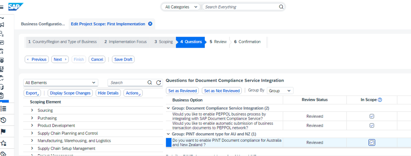Toggle In Scope for automatic submission question
Viewport: 411px width, 156px height.
(372, 125)
